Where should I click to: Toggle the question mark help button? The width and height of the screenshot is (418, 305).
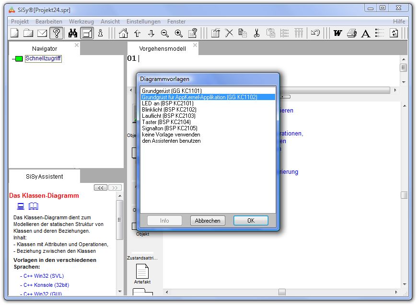57,33
